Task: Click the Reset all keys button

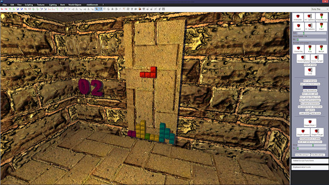Action: tap(310, 65)
